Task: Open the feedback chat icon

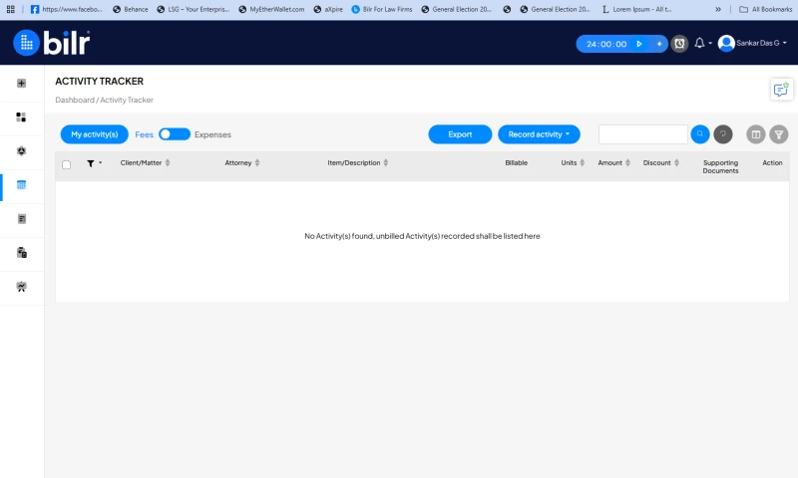Action: click(x=781, y=90)
